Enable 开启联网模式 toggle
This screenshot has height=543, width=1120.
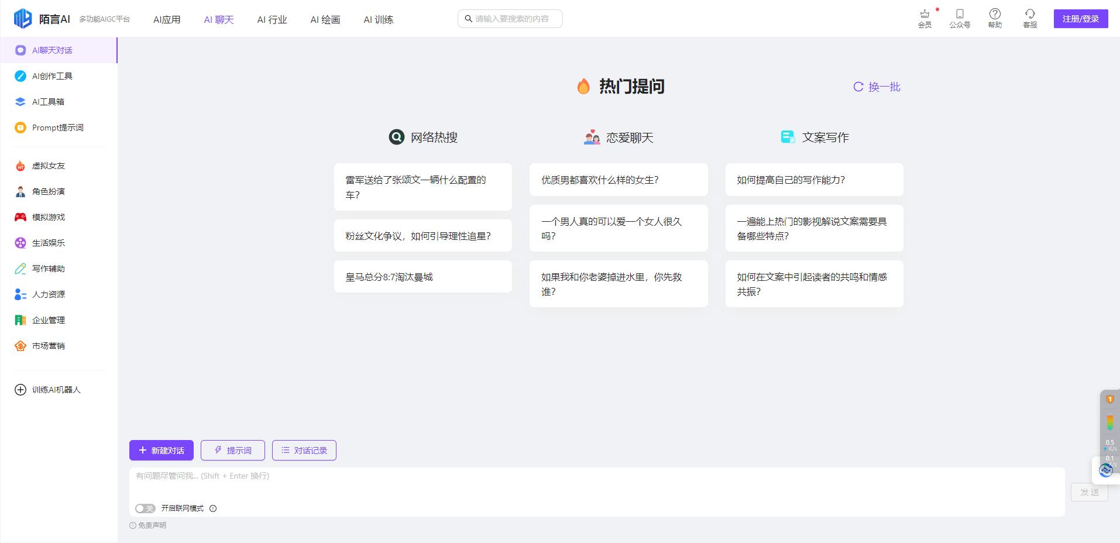click(x=145, y=508)
